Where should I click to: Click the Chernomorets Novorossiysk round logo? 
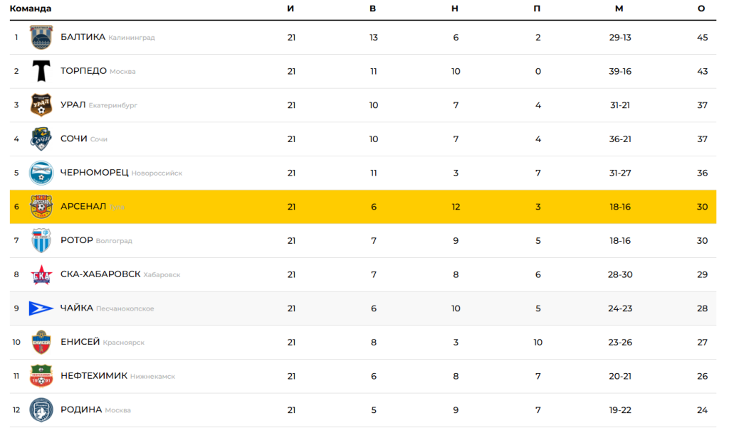pyautogui.click(x=41, y=173)
